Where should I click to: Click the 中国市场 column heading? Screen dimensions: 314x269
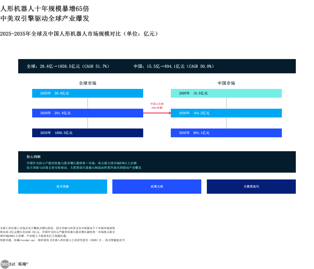(x=226, y=83)
